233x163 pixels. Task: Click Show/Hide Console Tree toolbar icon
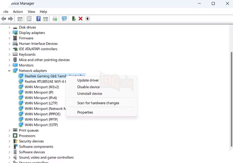tap(20, 19)
